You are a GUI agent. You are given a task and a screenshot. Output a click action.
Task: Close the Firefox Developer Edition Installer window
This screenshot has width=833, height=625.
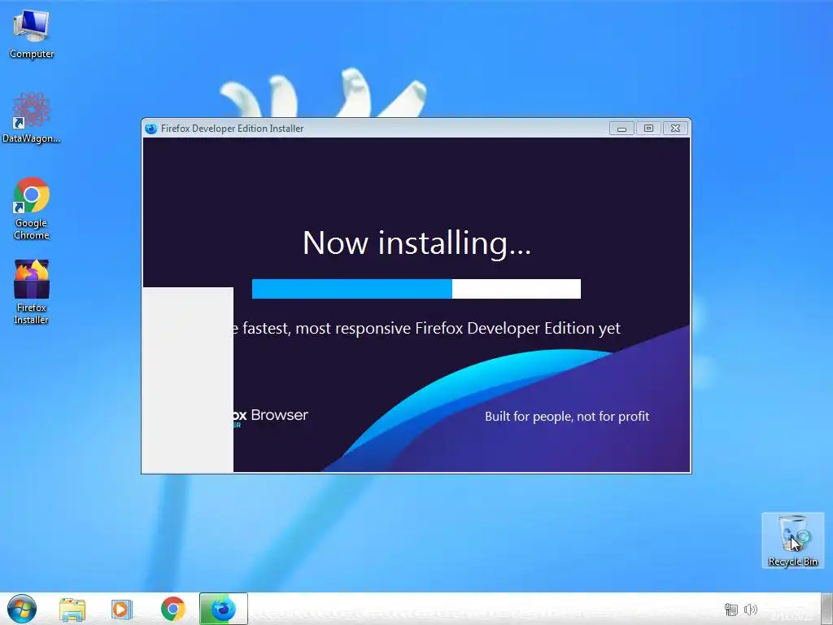click(675, 128)
